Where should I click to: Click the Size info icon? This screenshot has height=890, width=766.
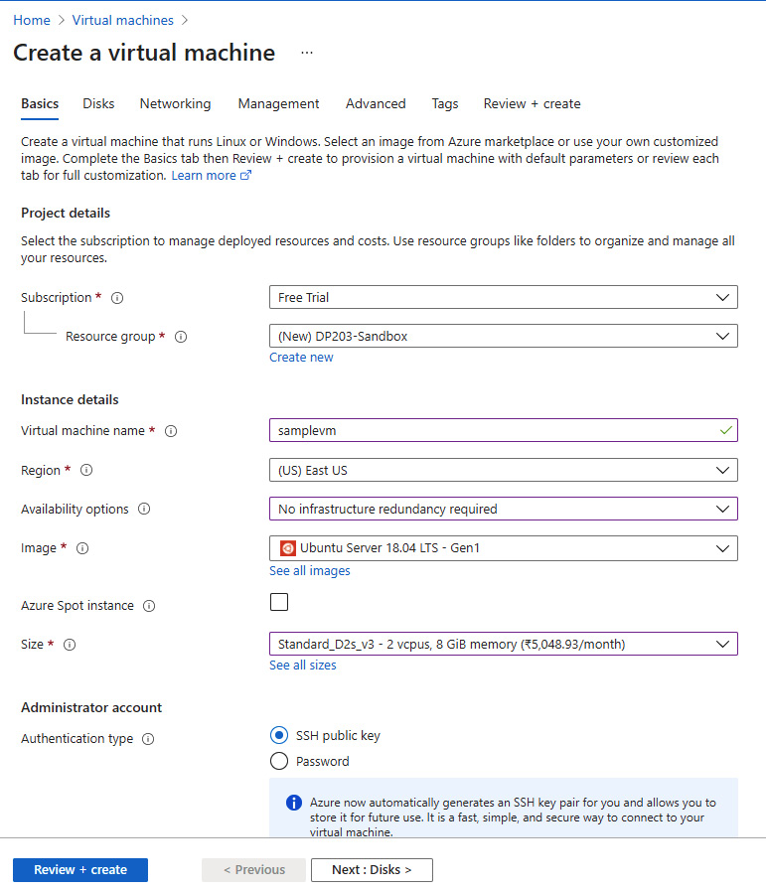click(70, 645)
